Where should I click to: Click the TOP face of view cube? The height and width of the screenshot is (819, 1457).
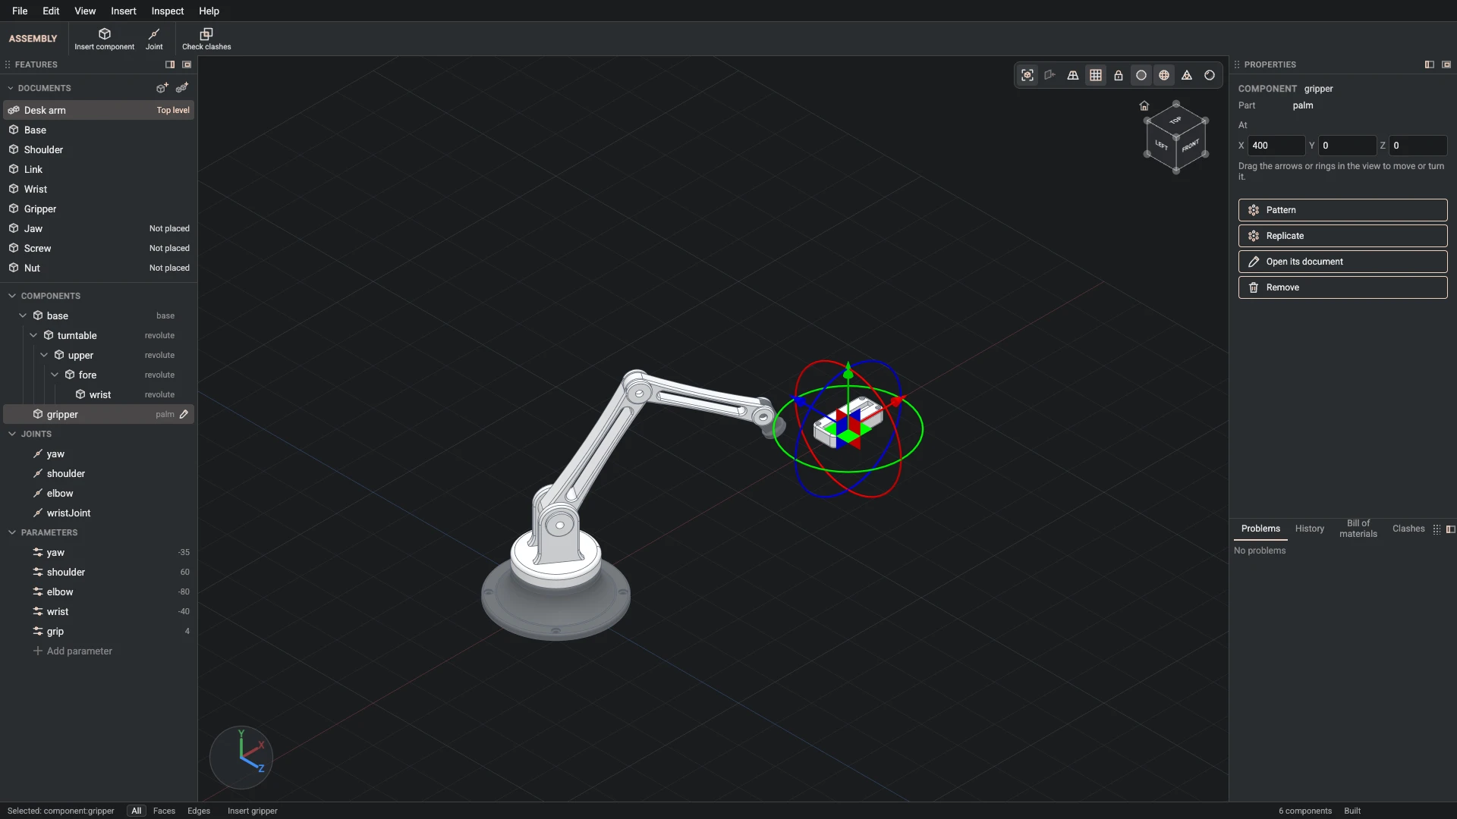click(x=1175, y=120)
